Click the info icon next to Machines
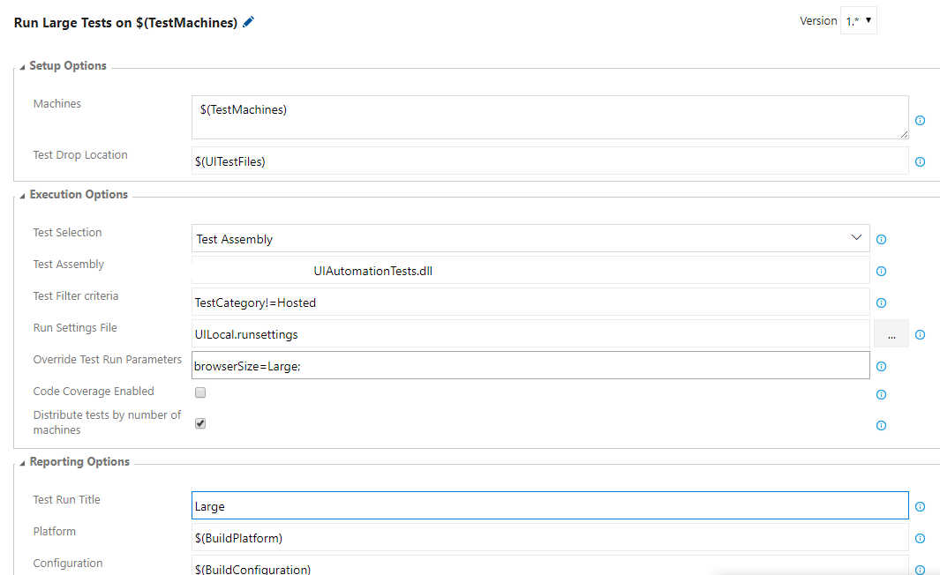940x575 pixels. (920, 120)
